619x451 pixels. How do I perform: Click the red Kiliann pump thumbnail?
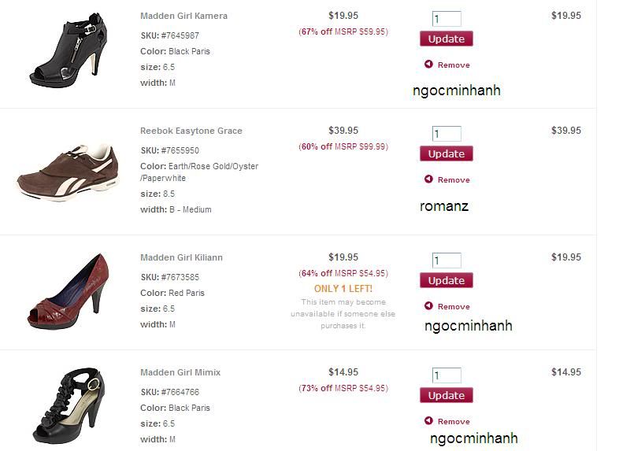click(66, 291)
